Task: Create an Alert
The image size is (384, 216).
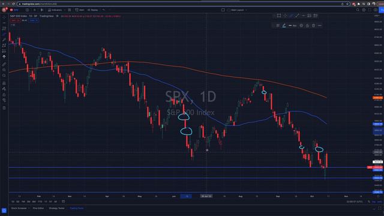Action: (x=80, y=10)
